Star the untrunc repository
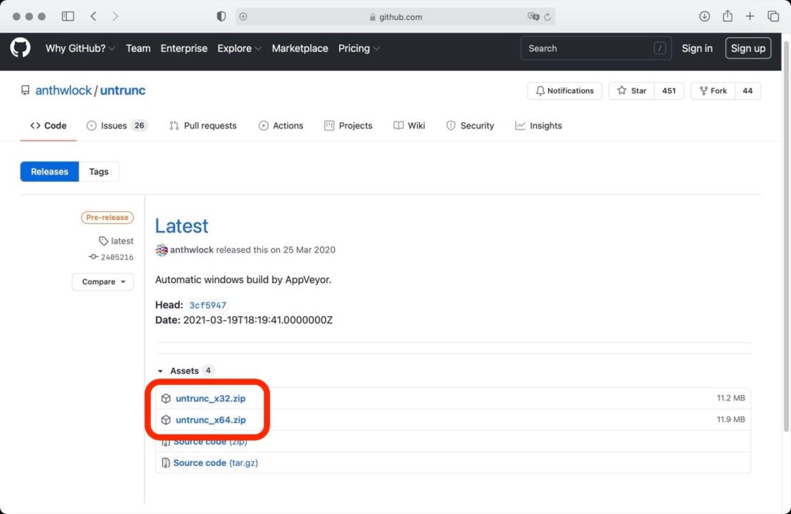This screenshot has width=791, height=514. [x=632, y=90]
